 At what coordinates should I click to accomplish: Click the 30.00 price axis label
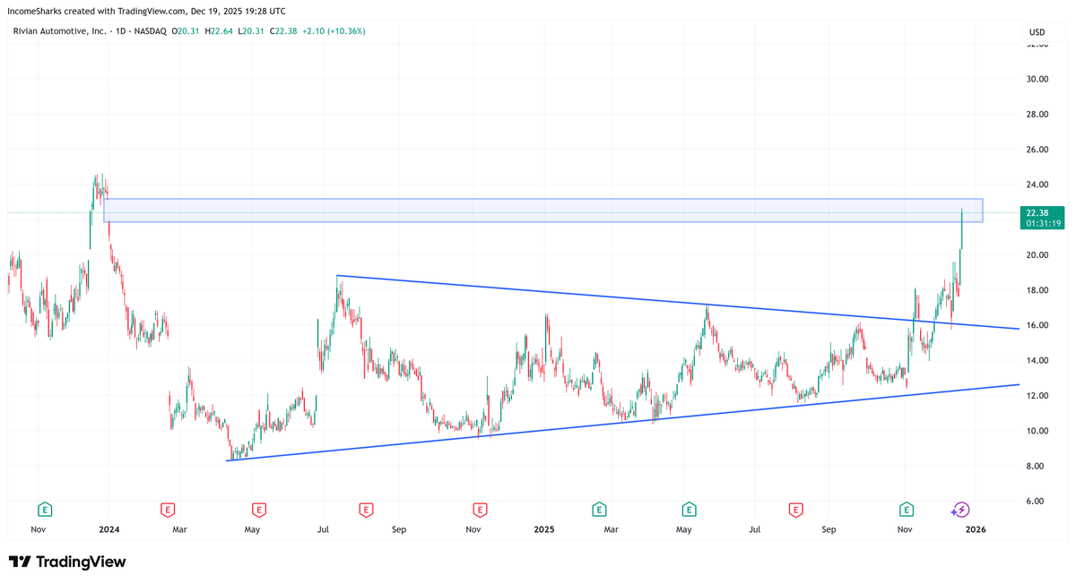coord(1037,79)
